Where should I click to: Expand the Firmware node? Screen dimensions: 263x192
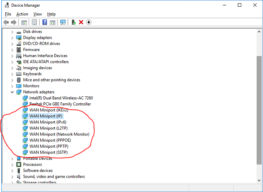[12, 50]
